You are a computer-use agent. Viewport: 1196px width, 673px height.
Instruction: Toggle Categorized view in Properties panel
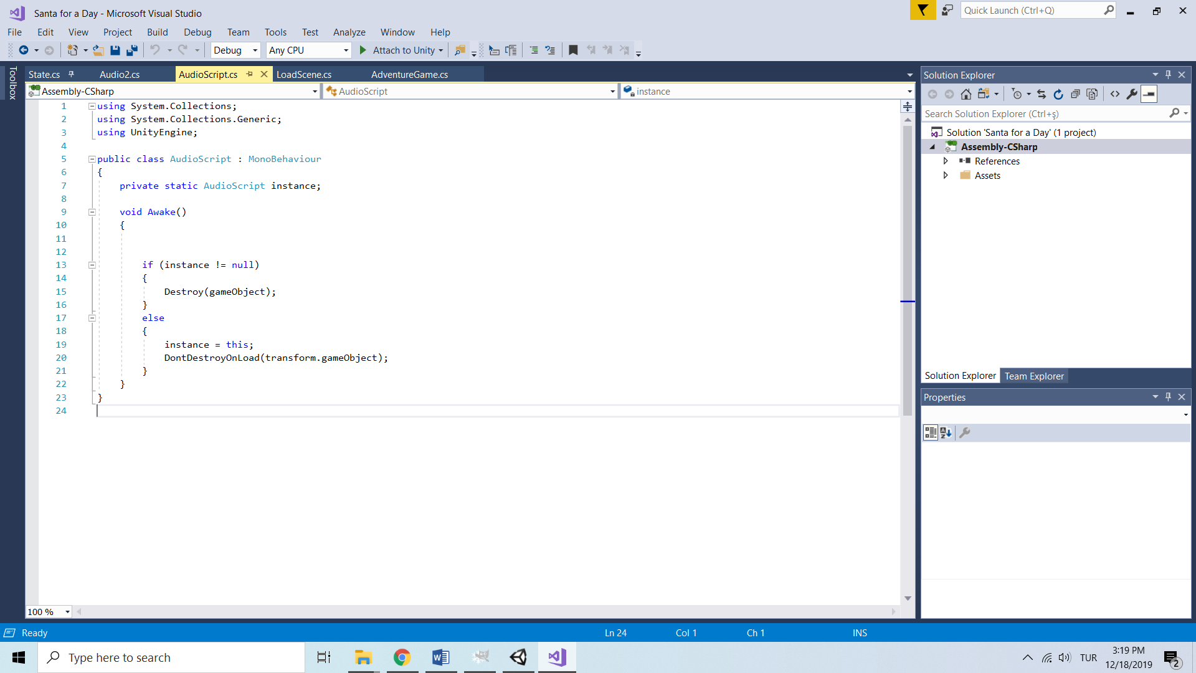coord(930,432)
